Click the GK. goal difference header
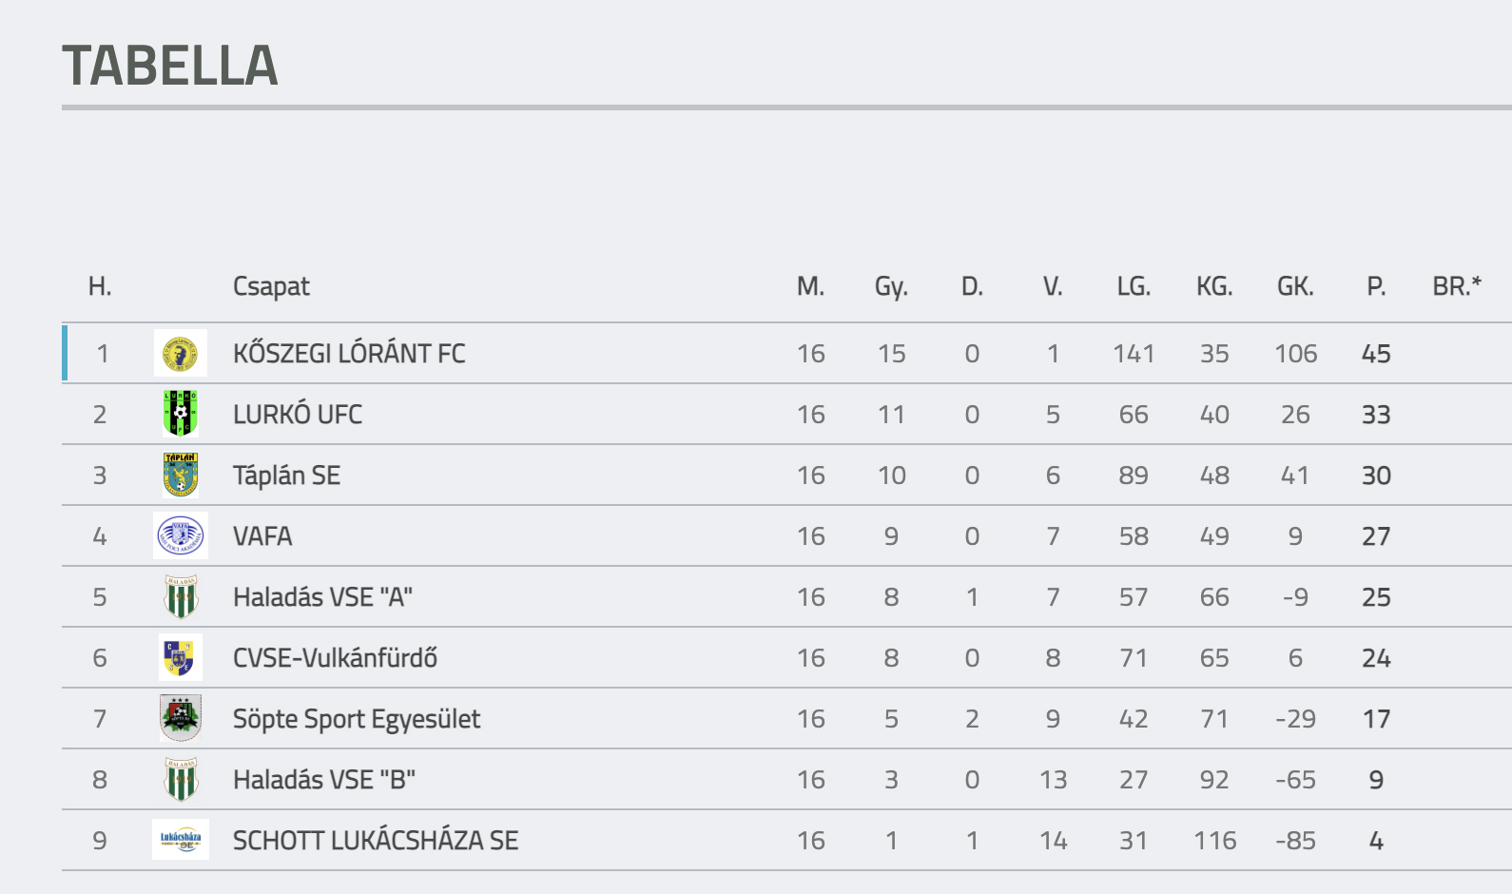Screen dimensions: 1512x894 pos(1295,286)
